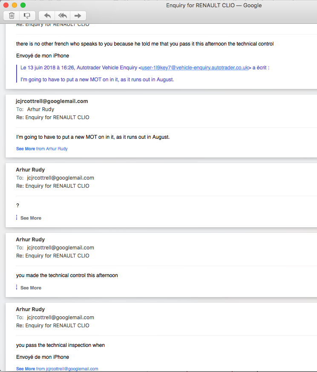Viewport: 317px width, 372px height.
Task: Click 'you pass the technical inspection when' message text
Action: pyautogui.click(x=61, y=345)
